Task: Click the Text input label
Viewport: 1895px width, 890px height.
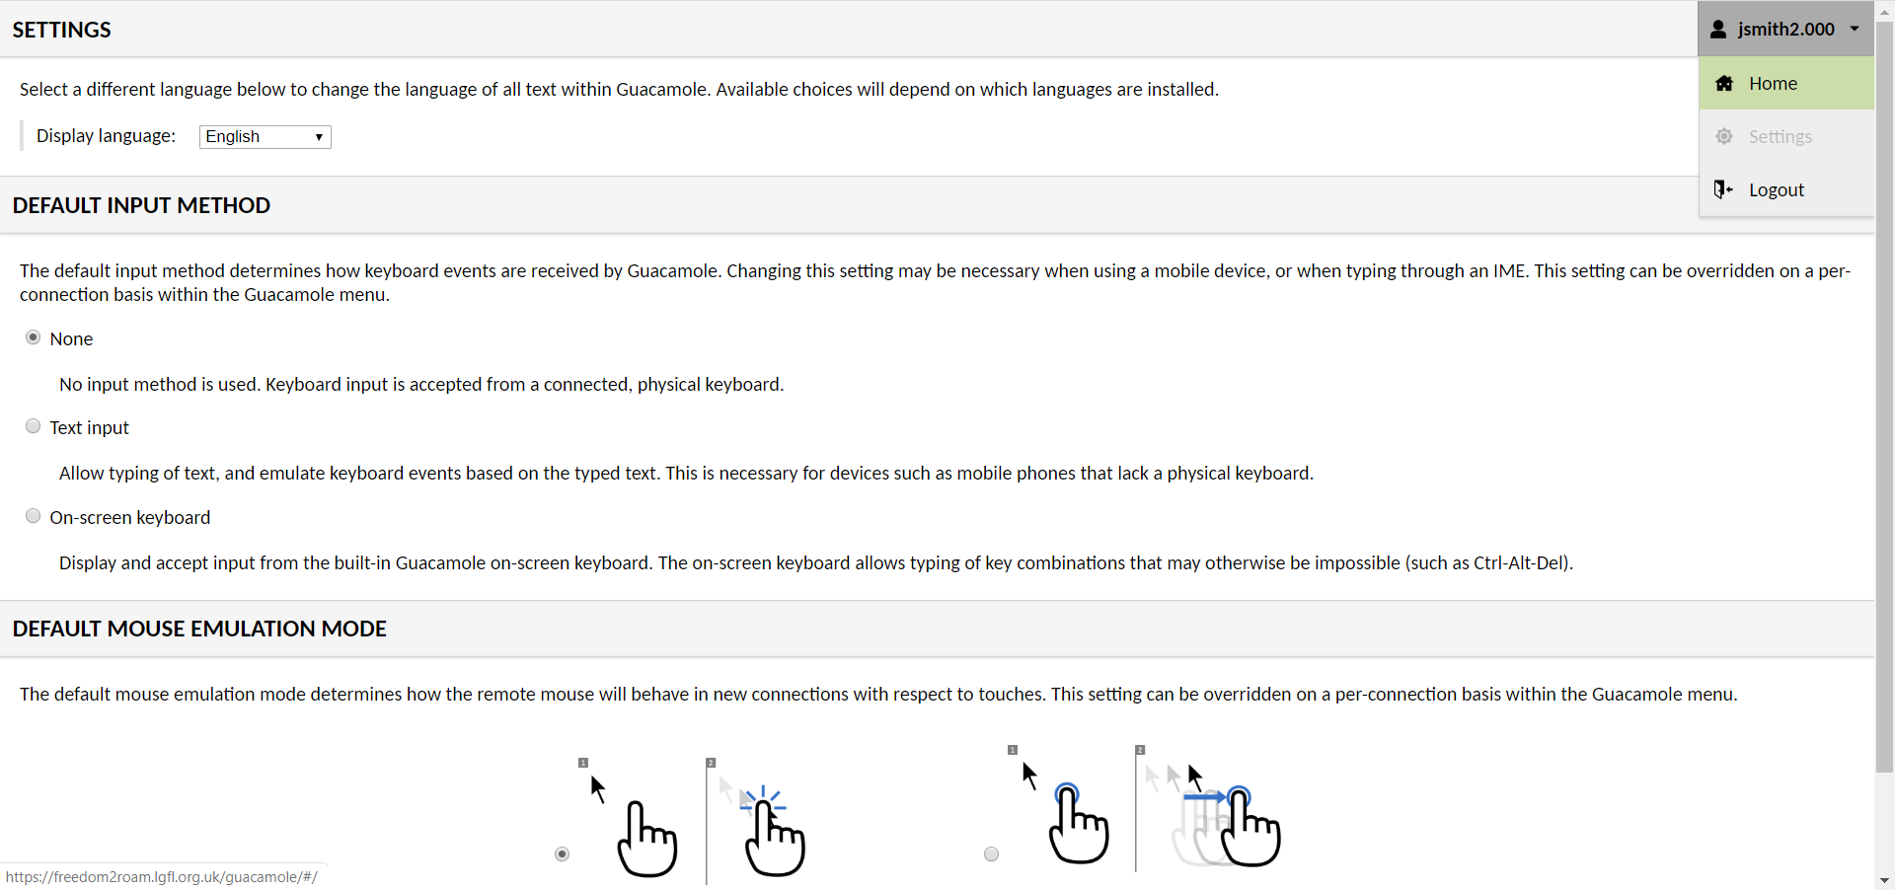Action: point(90,427)
